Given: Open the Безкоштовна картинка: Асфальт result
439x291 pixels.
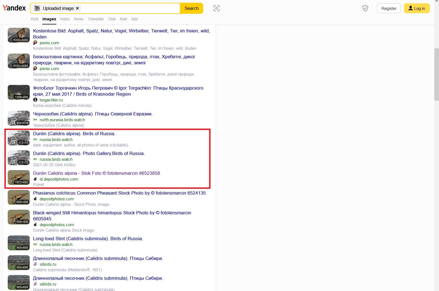Looking at the screenshot, I should (x=114, y=60).
